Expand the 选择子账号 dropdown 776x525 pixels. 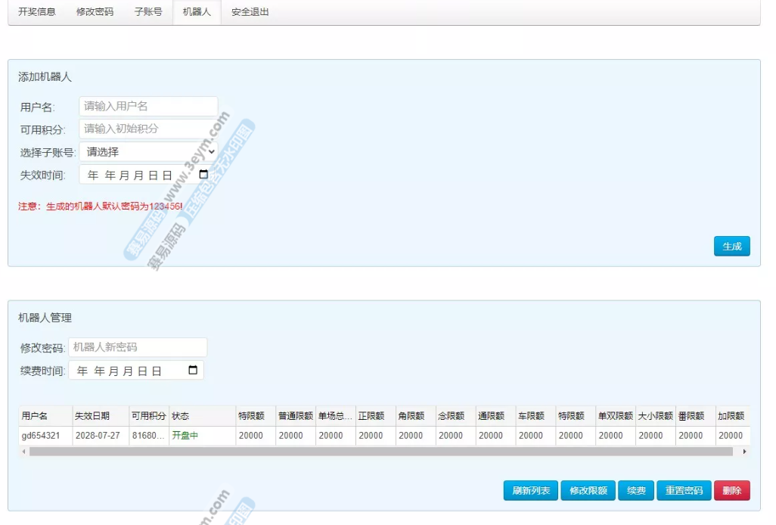[x=148, y=152]
